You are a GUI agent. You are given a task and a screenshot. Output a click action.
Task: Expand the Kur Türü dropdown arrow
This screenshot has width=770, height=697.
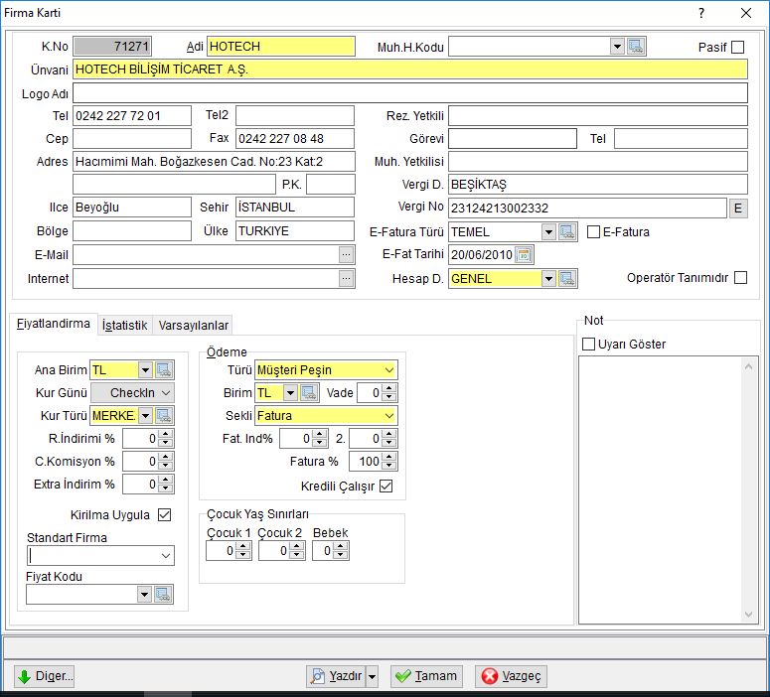(145, 416)
